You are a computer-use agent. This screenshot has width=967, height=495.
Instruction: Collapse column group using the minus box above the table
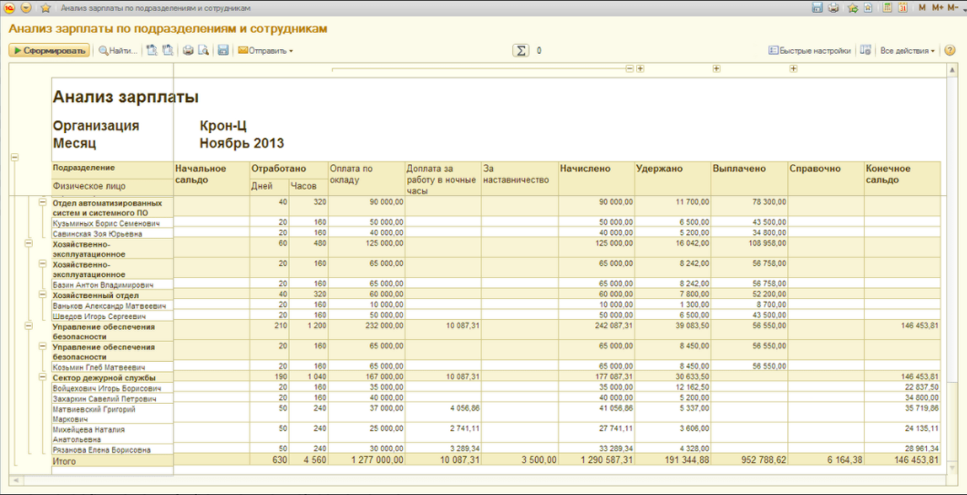(629, 69)
